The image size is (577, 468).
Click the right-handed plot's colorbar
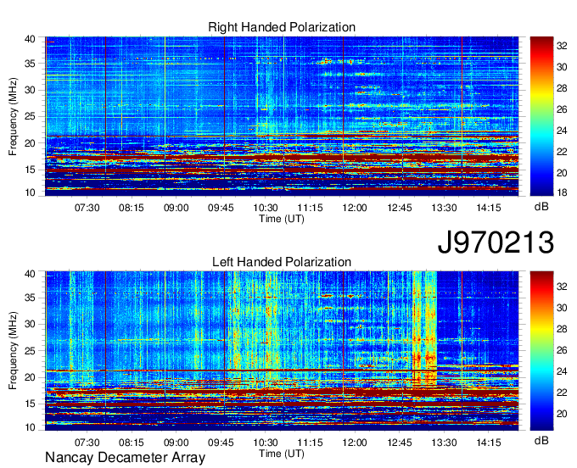[x=541, y=116]
